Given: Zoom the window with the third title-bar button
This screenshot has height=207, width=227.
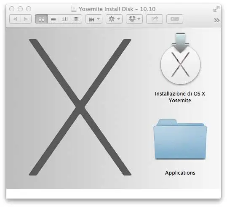Looking at the screenshot, I should tap(29, 9).
